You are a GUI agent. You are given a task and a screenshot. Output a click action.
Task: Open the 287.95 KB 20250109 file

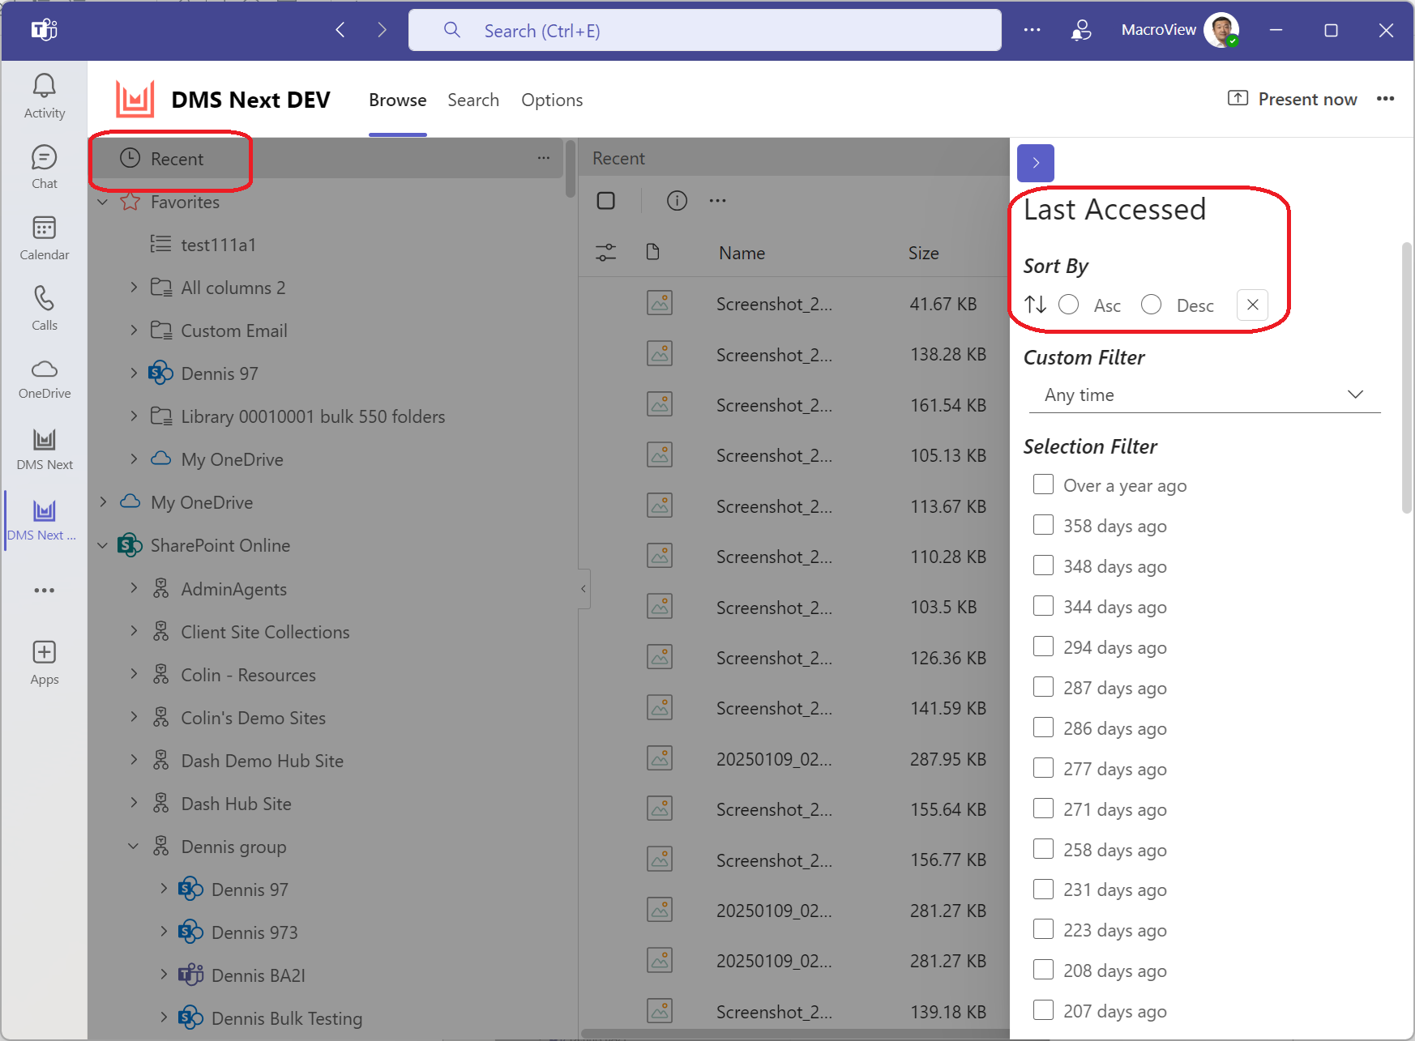coord(774,759)
